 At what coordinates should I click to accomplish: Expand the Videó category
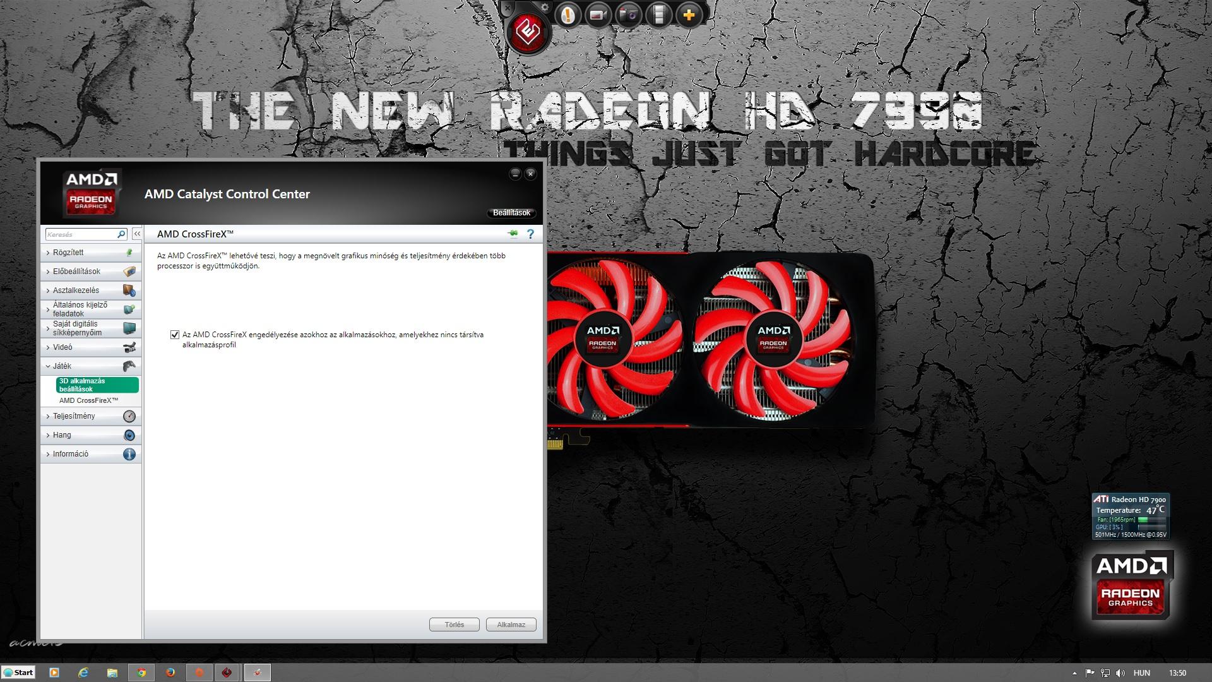[91, 347]
